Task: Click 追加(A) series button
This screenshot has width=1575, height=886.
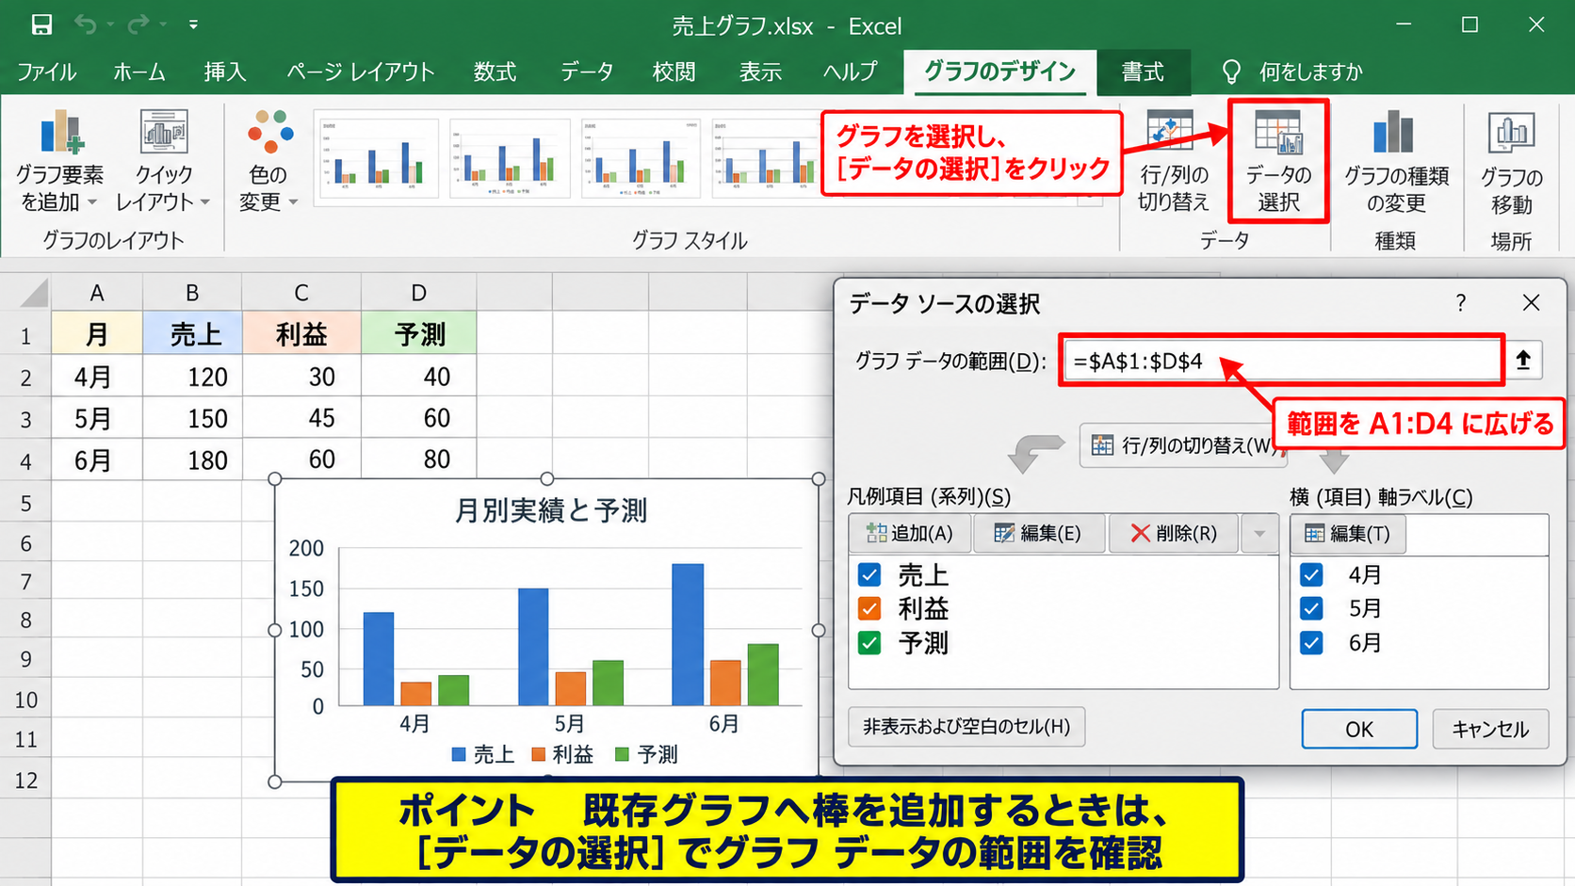Action: click(910, 534)
